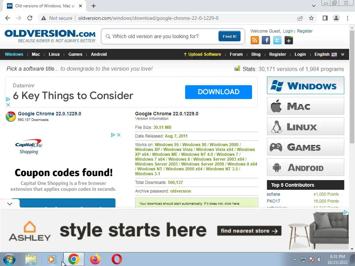Click the Stats bar chart icon
The image size is (355, 266).
(x=237, y=68)
